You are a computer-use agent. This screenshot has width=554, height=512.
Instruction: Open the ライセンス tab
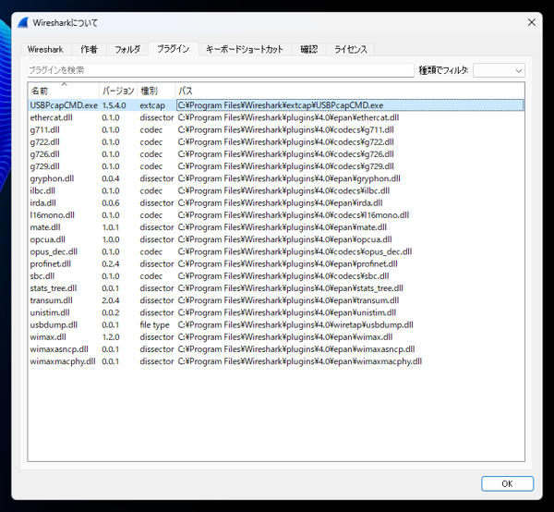351,49
